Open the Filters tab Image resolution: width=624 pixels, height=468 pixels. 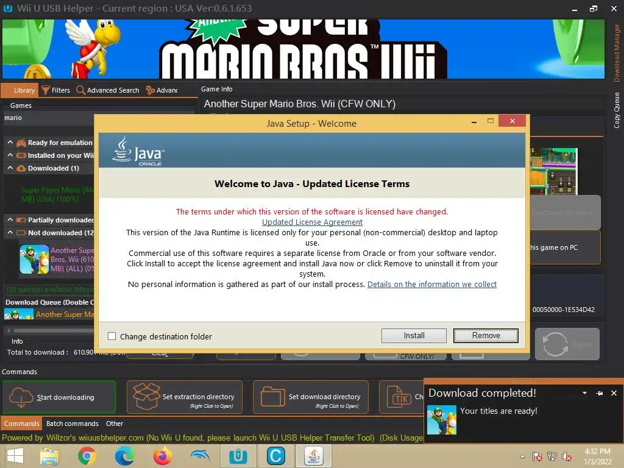click(x=55, y=90)
